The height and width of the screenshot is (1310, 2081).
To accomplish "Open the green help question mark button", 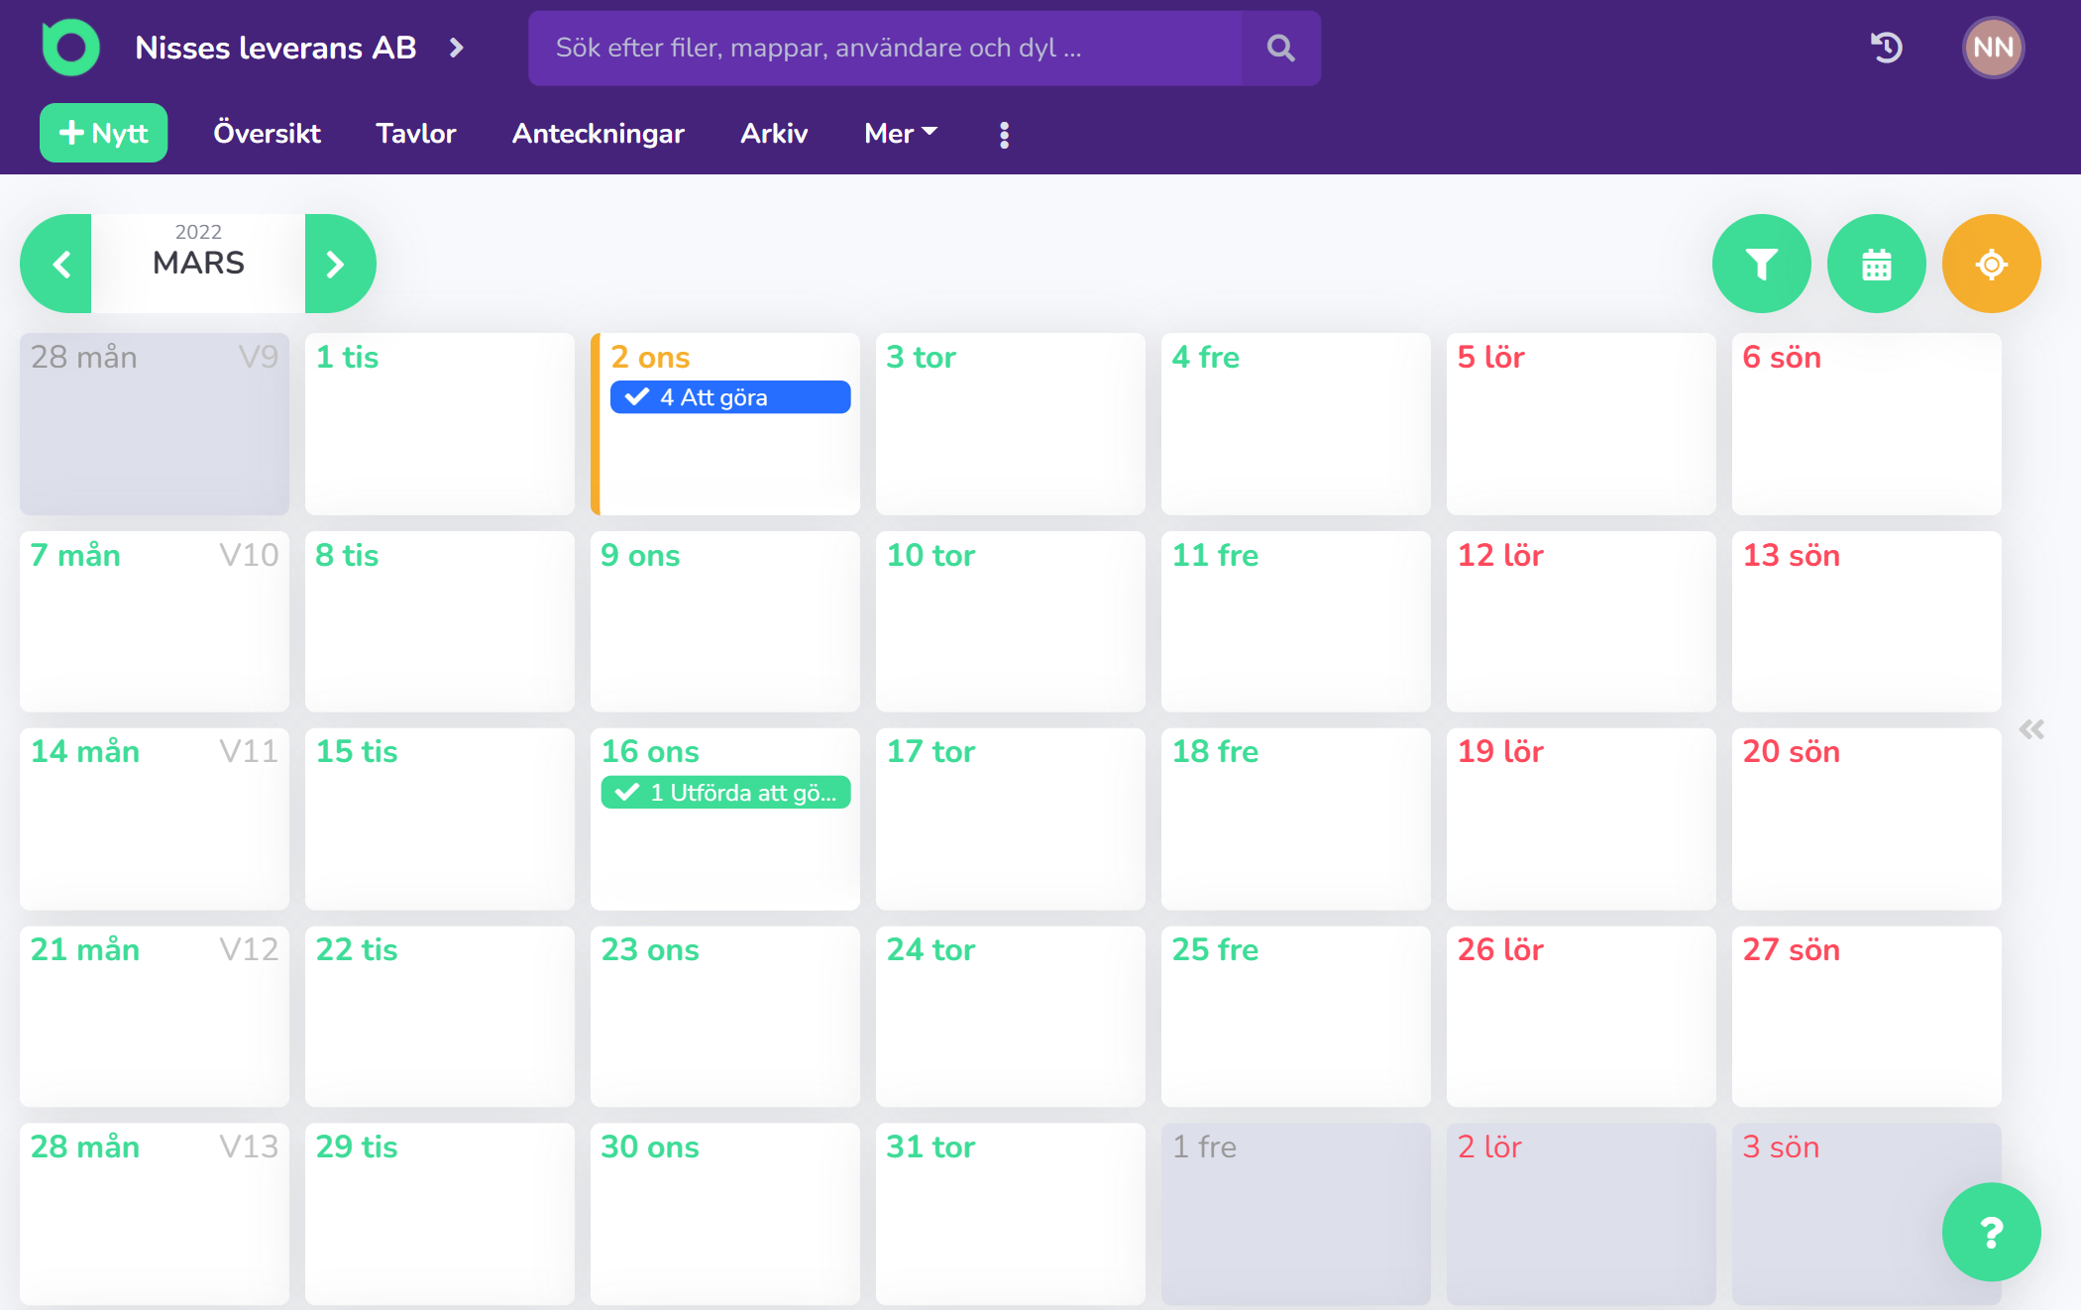I will 1992,1232.
